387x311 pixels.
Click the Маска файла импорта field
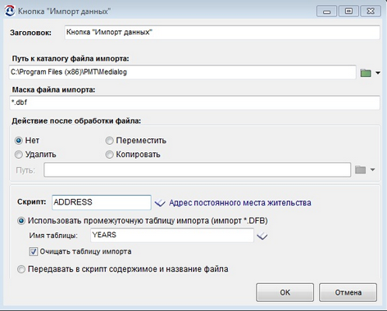point(194,102)
